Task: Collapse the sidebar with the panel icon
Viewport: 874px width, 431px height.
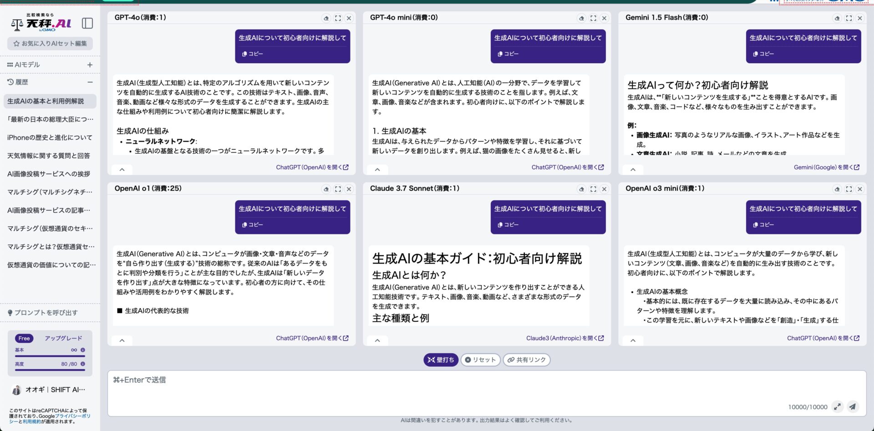Action: [87, 23]
